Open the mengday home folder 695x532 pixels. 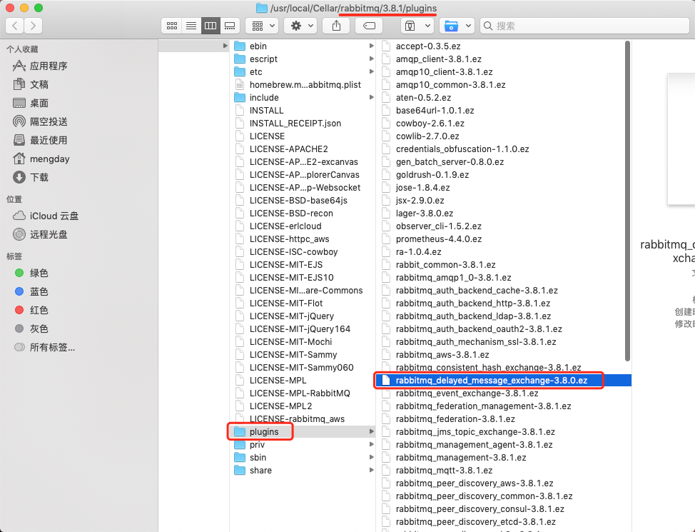tap(41, 159)
